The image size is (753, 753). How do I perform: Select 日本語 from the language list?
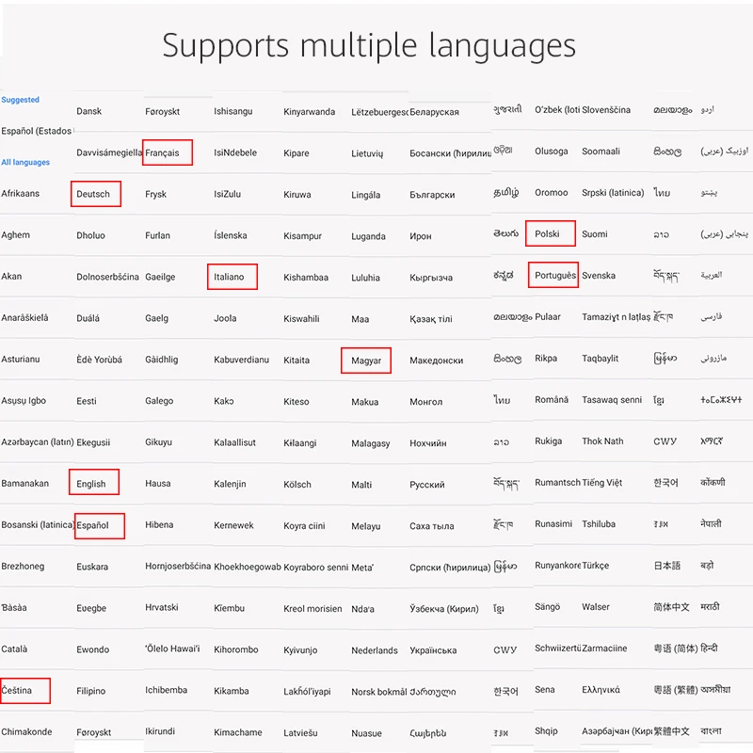click(667, 566)
